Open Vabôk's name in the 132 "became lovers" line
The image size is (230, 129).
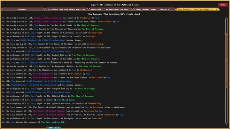(34, 85)
